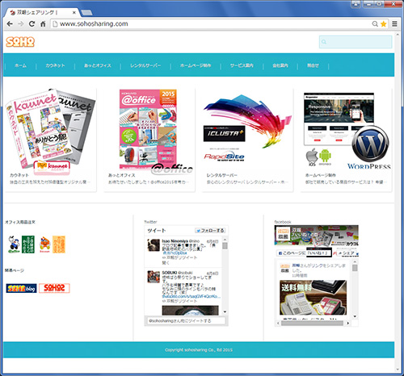Open the Chrome hamburger menu
The image size is (404, 376).
click(394, 24)
